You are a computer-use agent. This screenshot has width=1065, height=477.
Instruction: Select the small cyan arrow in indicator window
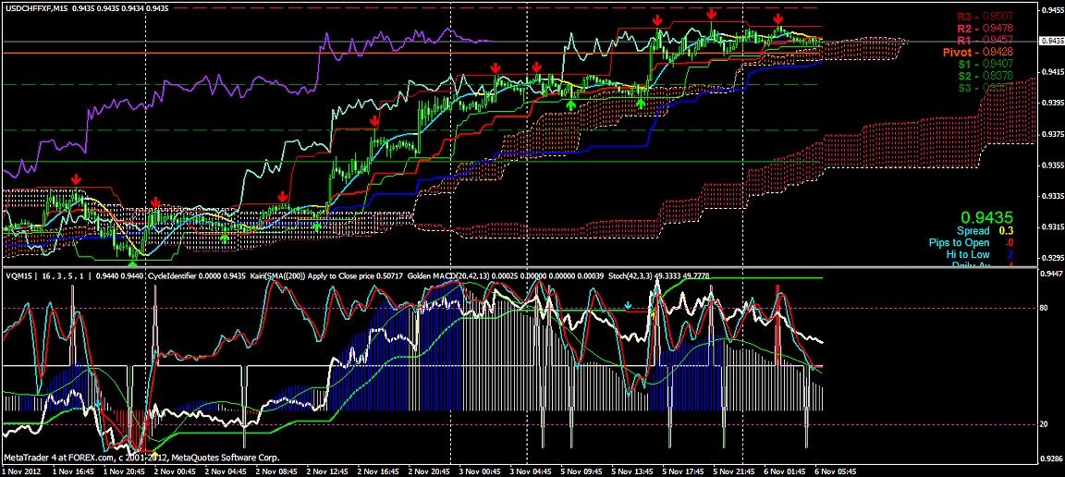pyautogui.click(x=628, y=304)
